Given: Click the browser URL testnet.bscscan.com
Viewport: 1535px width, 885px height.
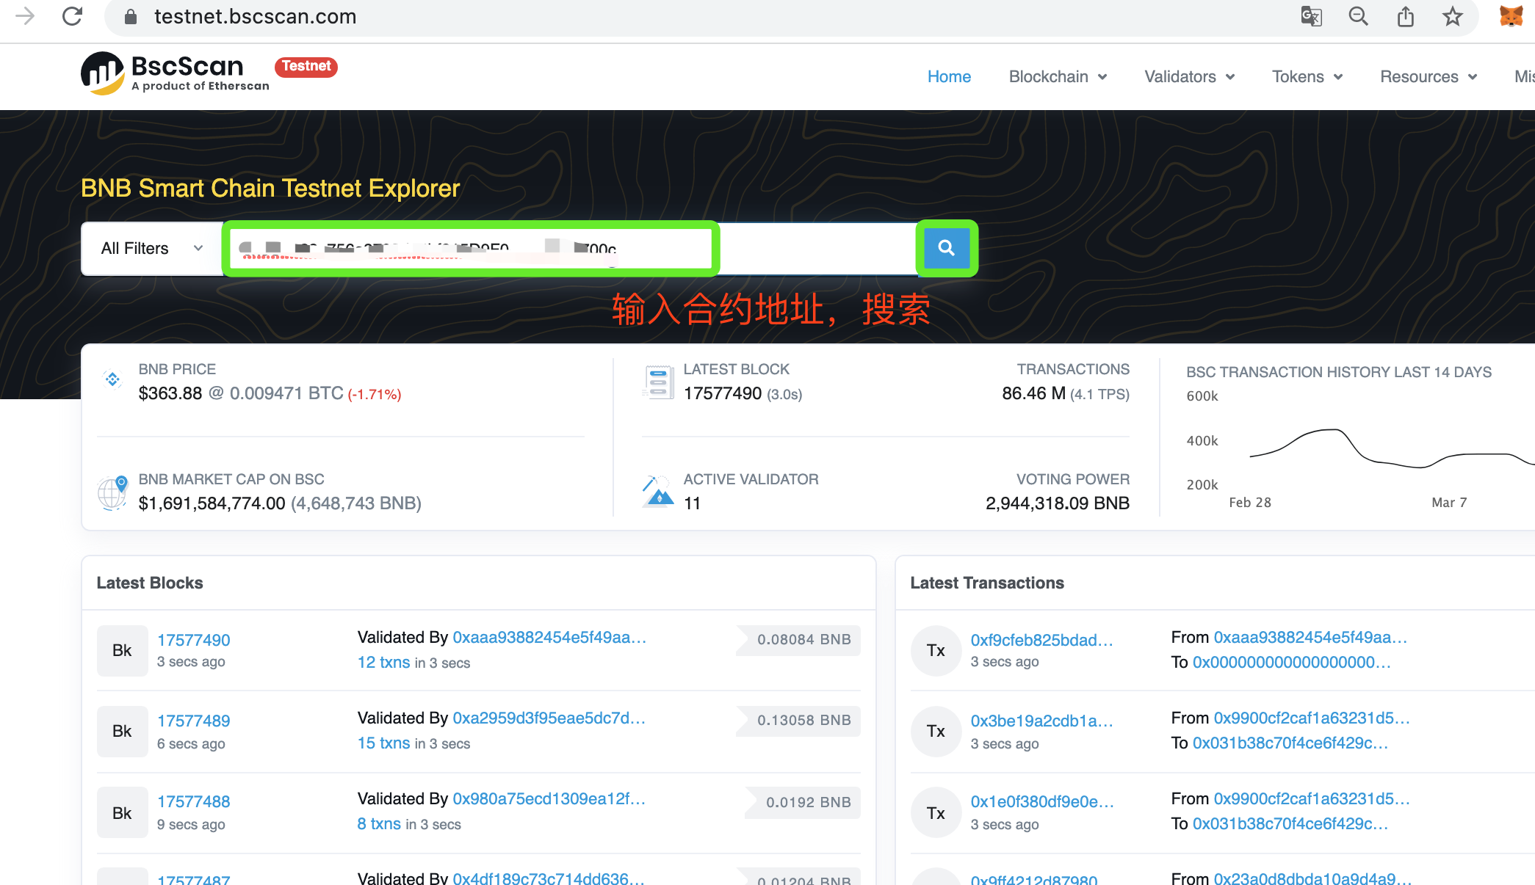Looking at the screenshot, I should point(255,16).
